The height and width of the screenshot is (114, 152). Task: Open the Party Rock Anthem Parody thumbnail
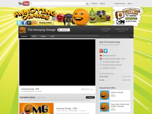pyautogui.click(x=105, y=107)
